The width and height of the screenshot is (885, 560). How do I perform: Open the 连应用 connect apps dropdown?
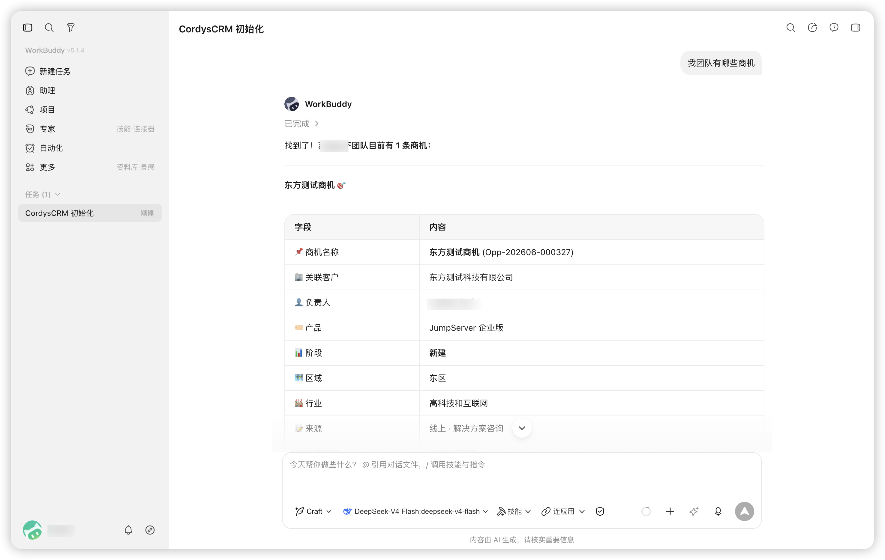tap(563, 511)
